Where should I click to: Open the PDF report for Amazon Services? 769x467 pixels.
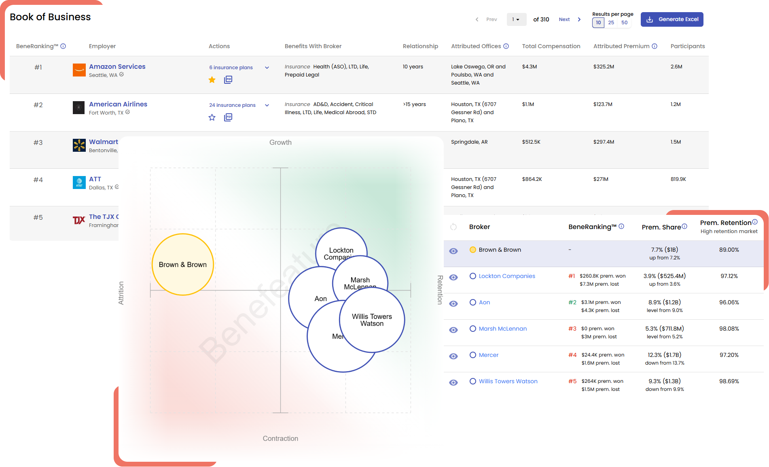pos(228,80)
